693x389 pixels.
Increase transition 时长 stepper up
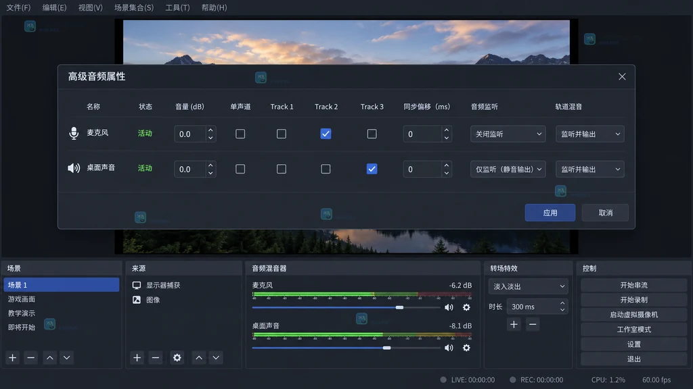(562, 303)
